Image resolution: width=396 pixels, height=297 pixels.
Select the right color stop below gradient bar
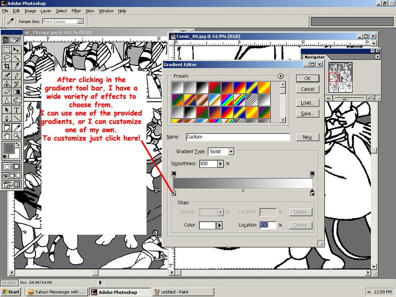[x=312, y=193]
